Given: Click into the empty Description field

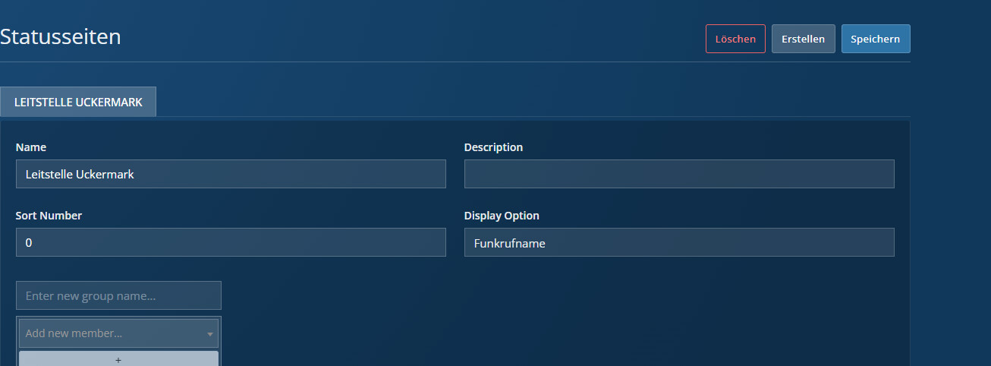Looking at the screenshot, I should [x=678, y=174].
